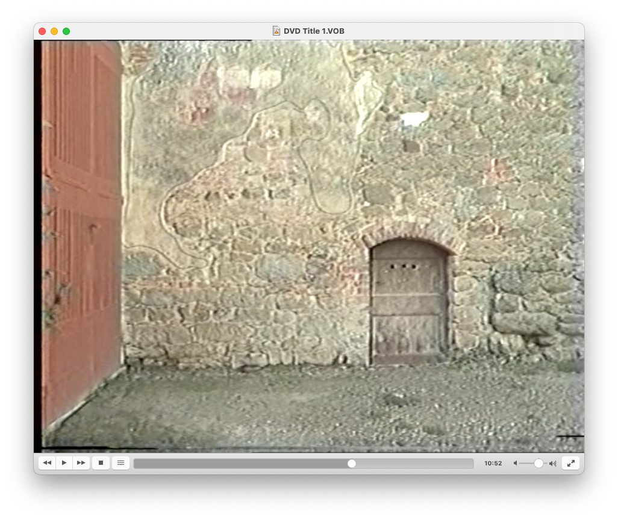Set maximum volume with the loud speaker icon
Screen dimensions: 618x519
tap(552, 464)
